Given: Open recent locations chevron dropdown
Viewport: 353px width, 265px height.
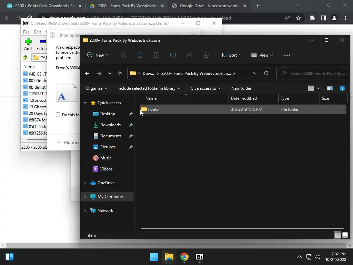Looking at the screenshot, I should (x=110, y=73).
